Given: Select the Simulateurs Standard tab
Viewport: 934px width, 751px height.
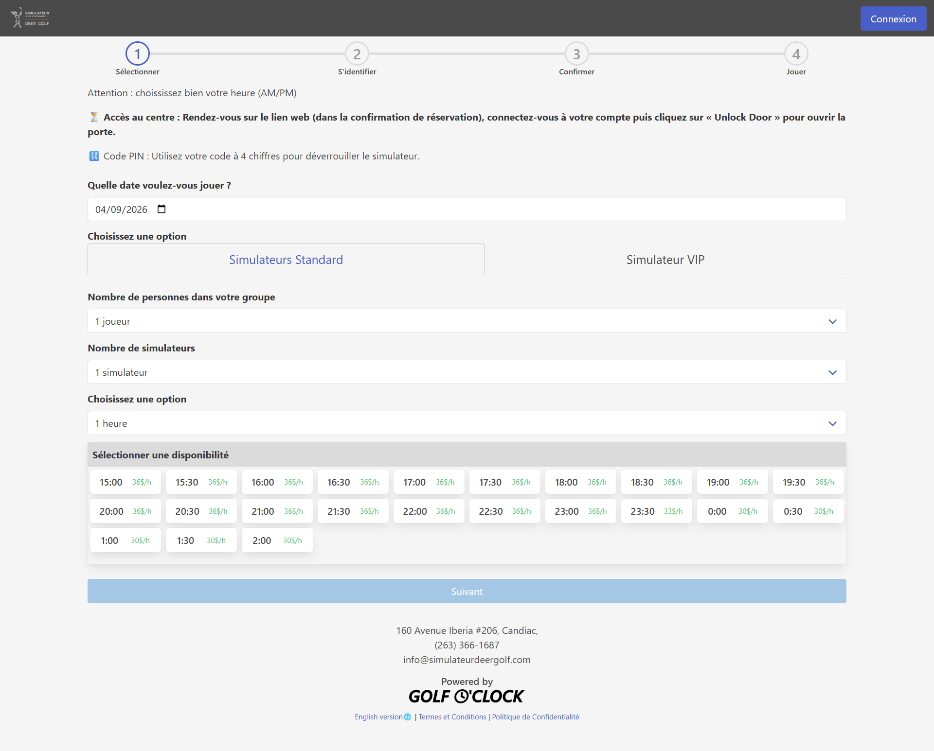Looking at the screenshot, I should [286, 260].
